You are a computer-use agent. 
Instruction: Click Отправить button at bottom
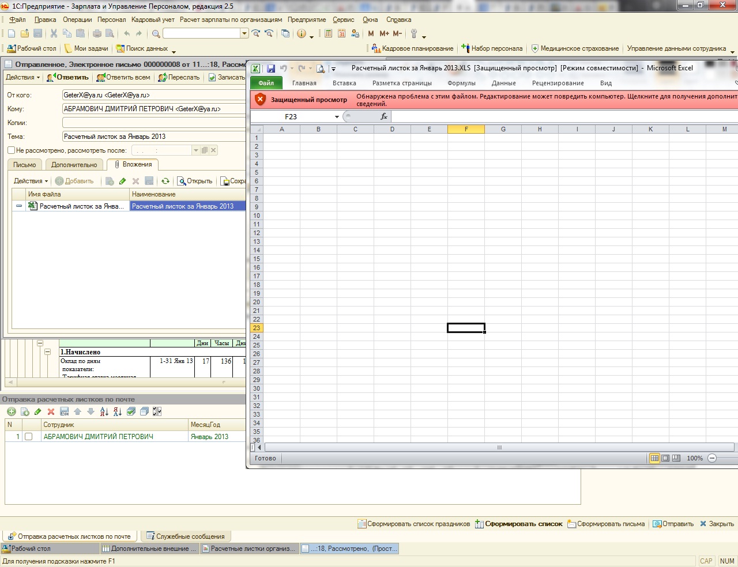673,524
